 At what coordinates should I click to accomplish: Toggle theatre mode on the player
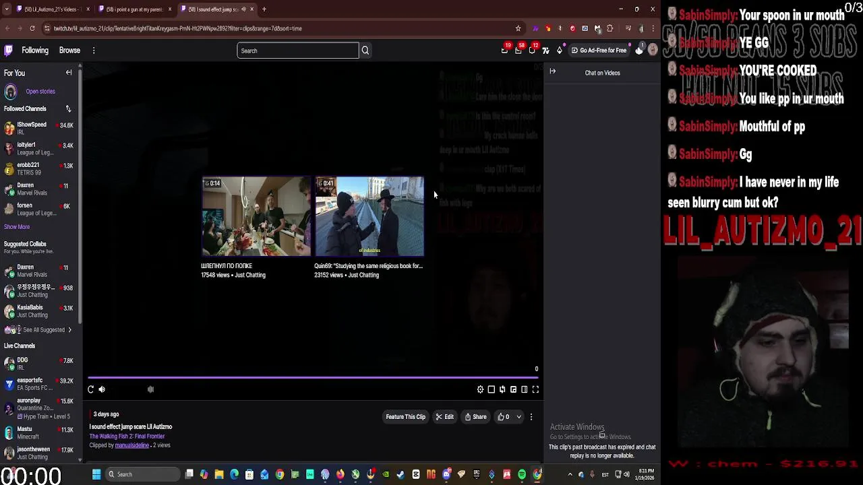tap(524, 389)
